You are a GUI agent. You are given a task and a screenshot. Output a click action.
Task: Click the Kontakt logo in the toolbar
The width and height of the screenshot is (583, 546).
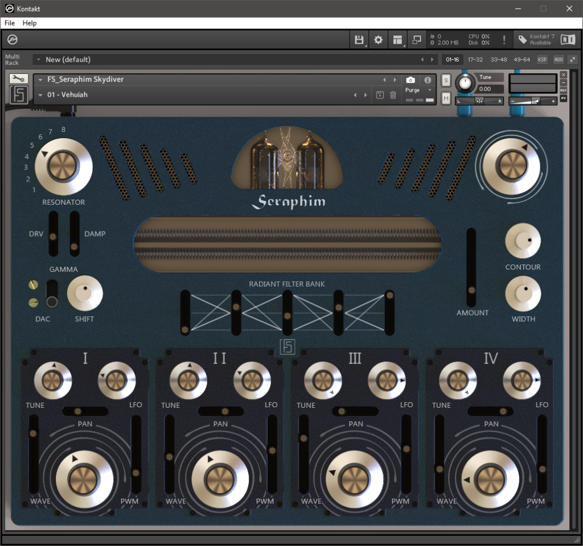point(13,39)
